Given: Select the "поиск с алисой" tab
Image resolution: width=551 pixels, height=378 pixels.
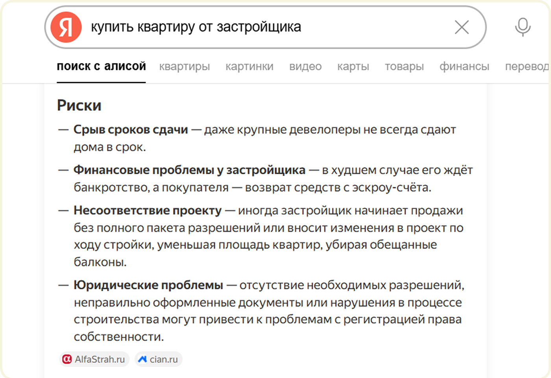Looking at the screenshot, I should pos(101,66).
